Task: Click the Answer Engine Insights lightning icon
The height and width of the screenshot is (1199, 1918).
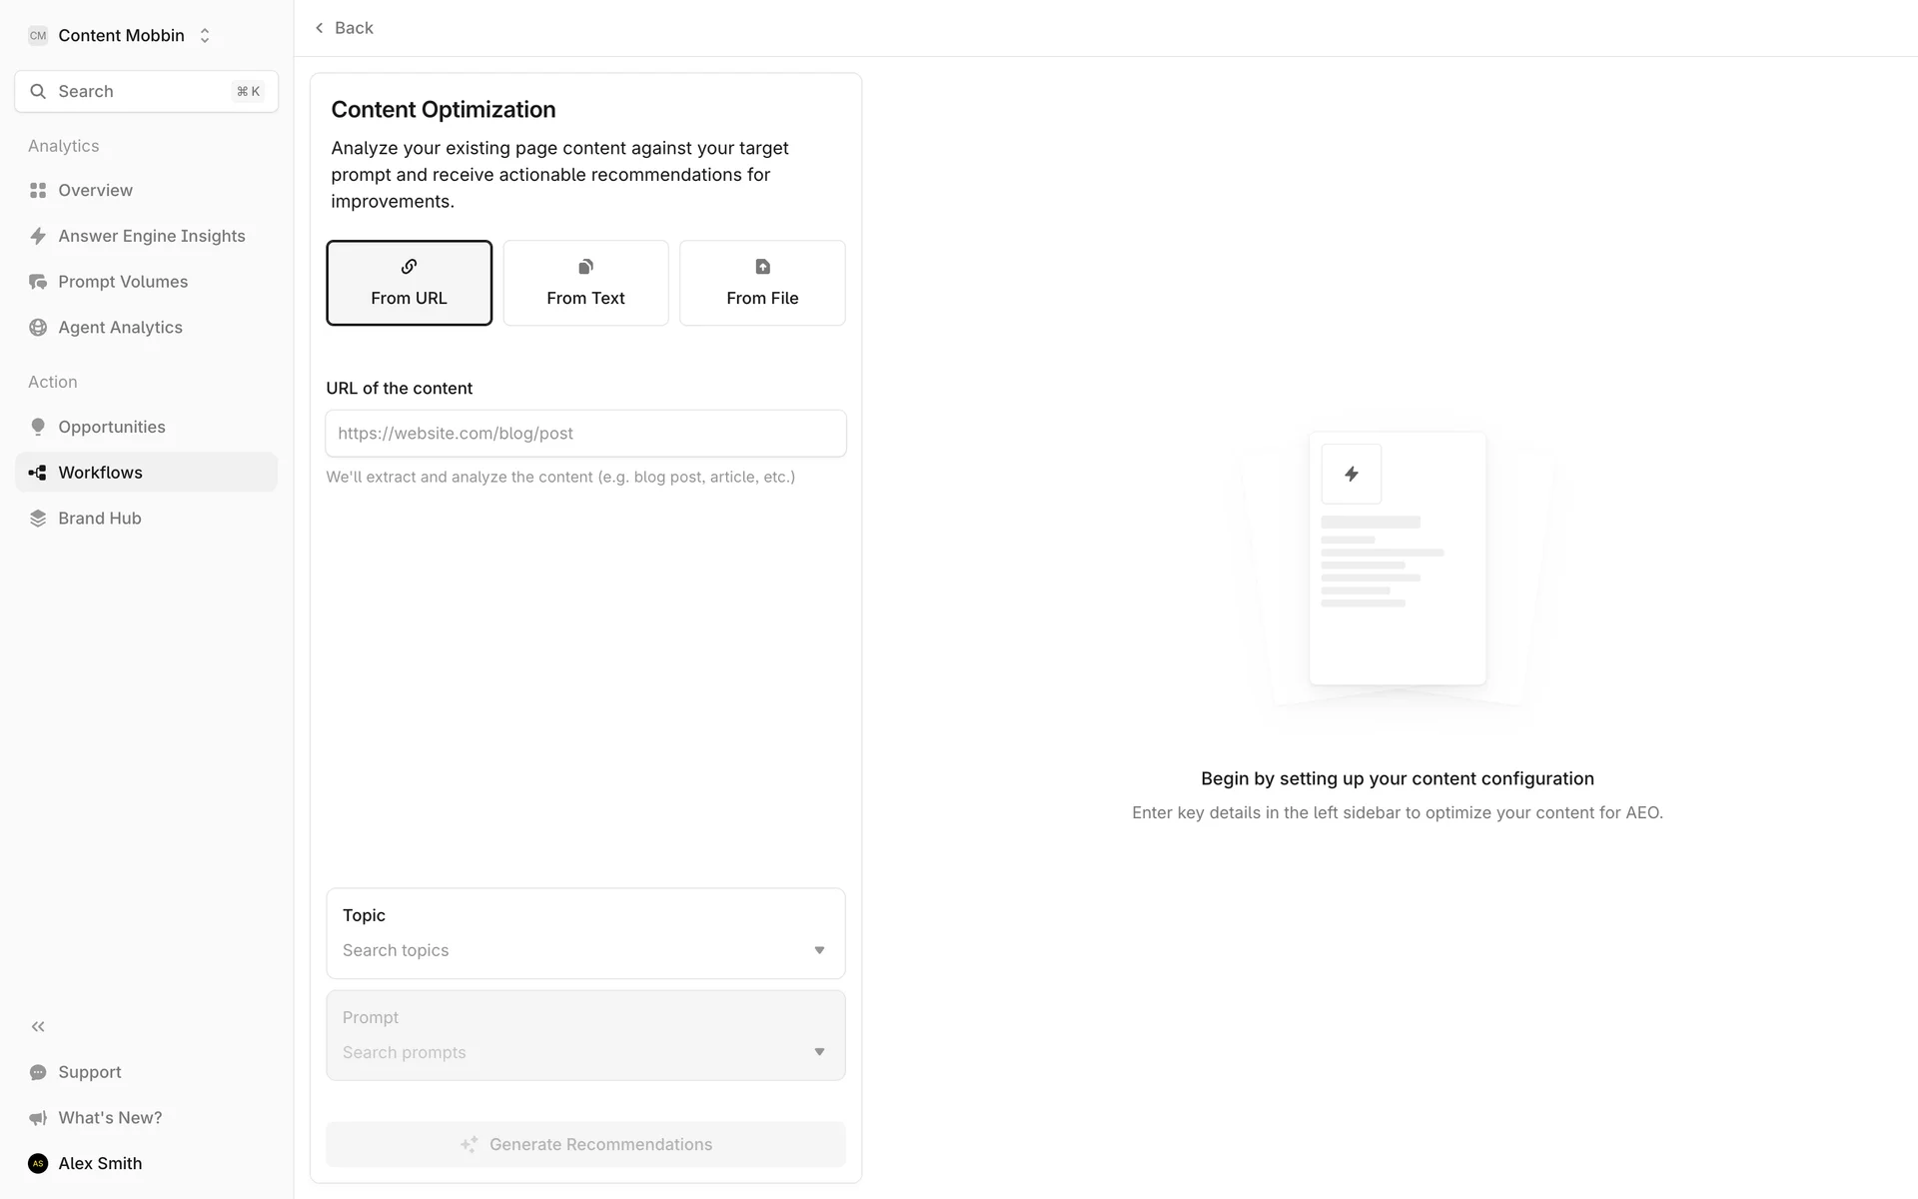Action: click(x=38, y=236)
